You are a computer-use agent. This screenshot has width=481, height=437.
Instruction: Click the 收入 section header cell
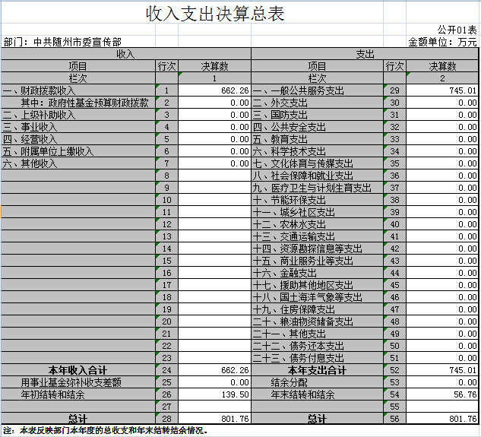point(125,54)
